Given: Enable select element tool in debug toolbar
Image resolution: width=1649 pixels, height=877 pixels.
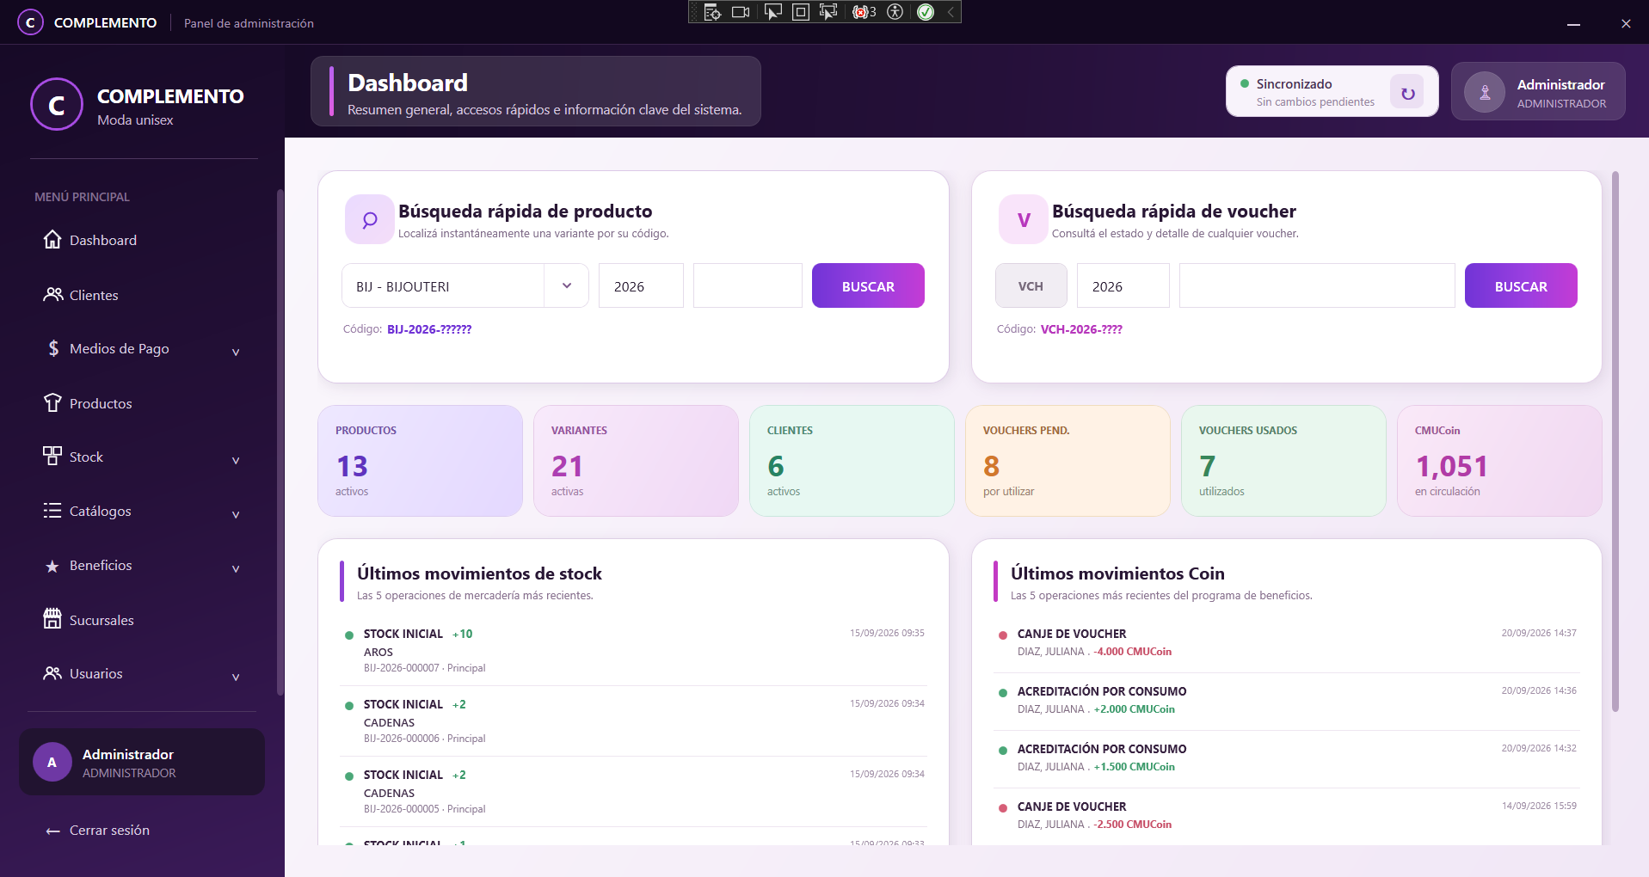Looking at the screenshot, I should 772,12.
